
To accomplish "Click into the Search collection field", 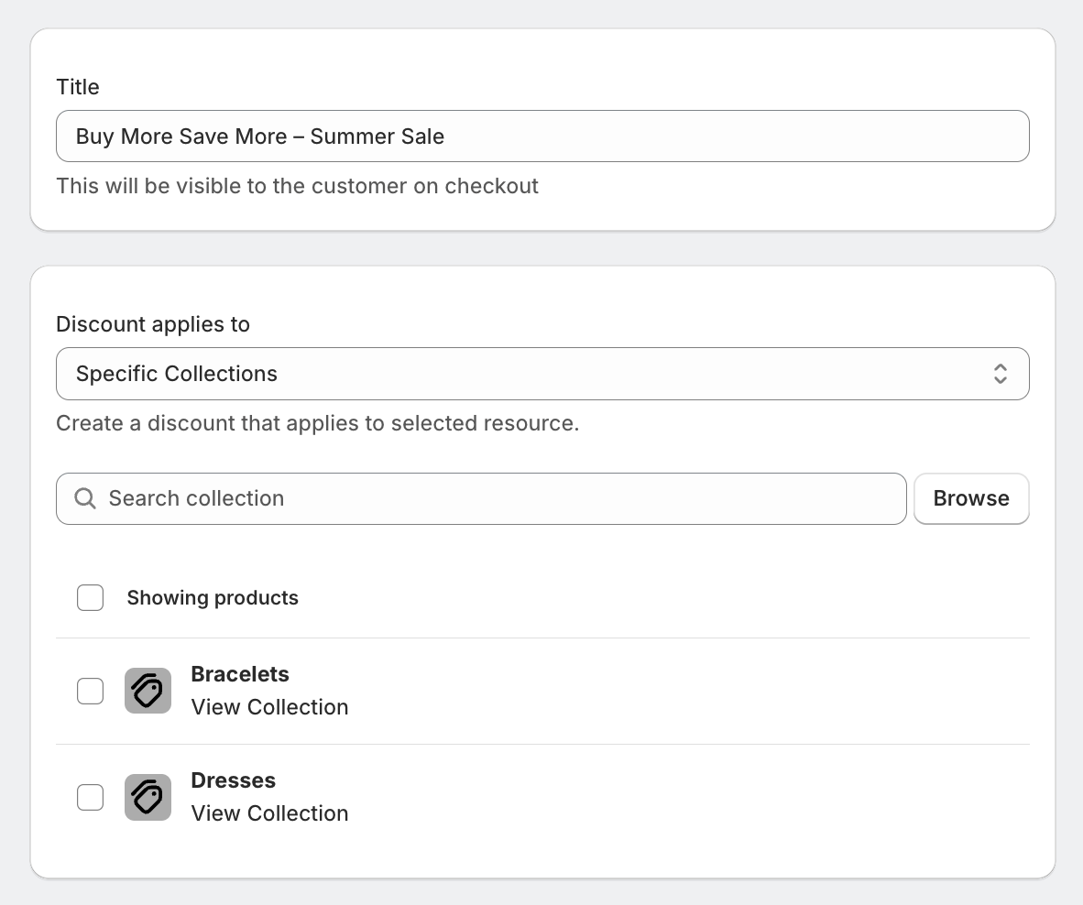I will [x=495, y=498].
